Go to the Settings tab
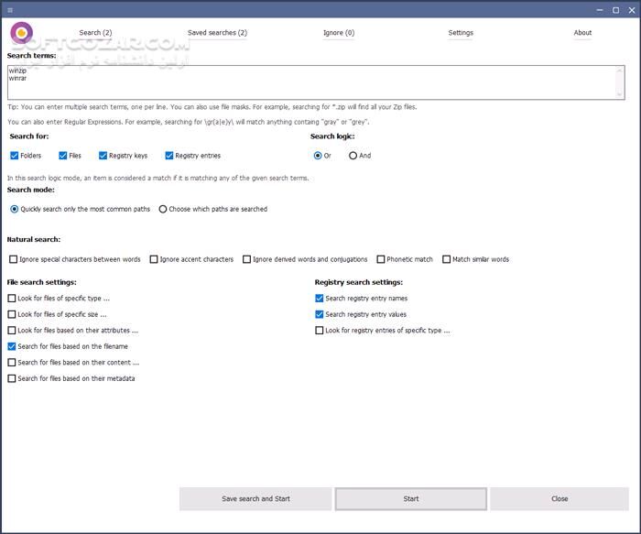 461,33
